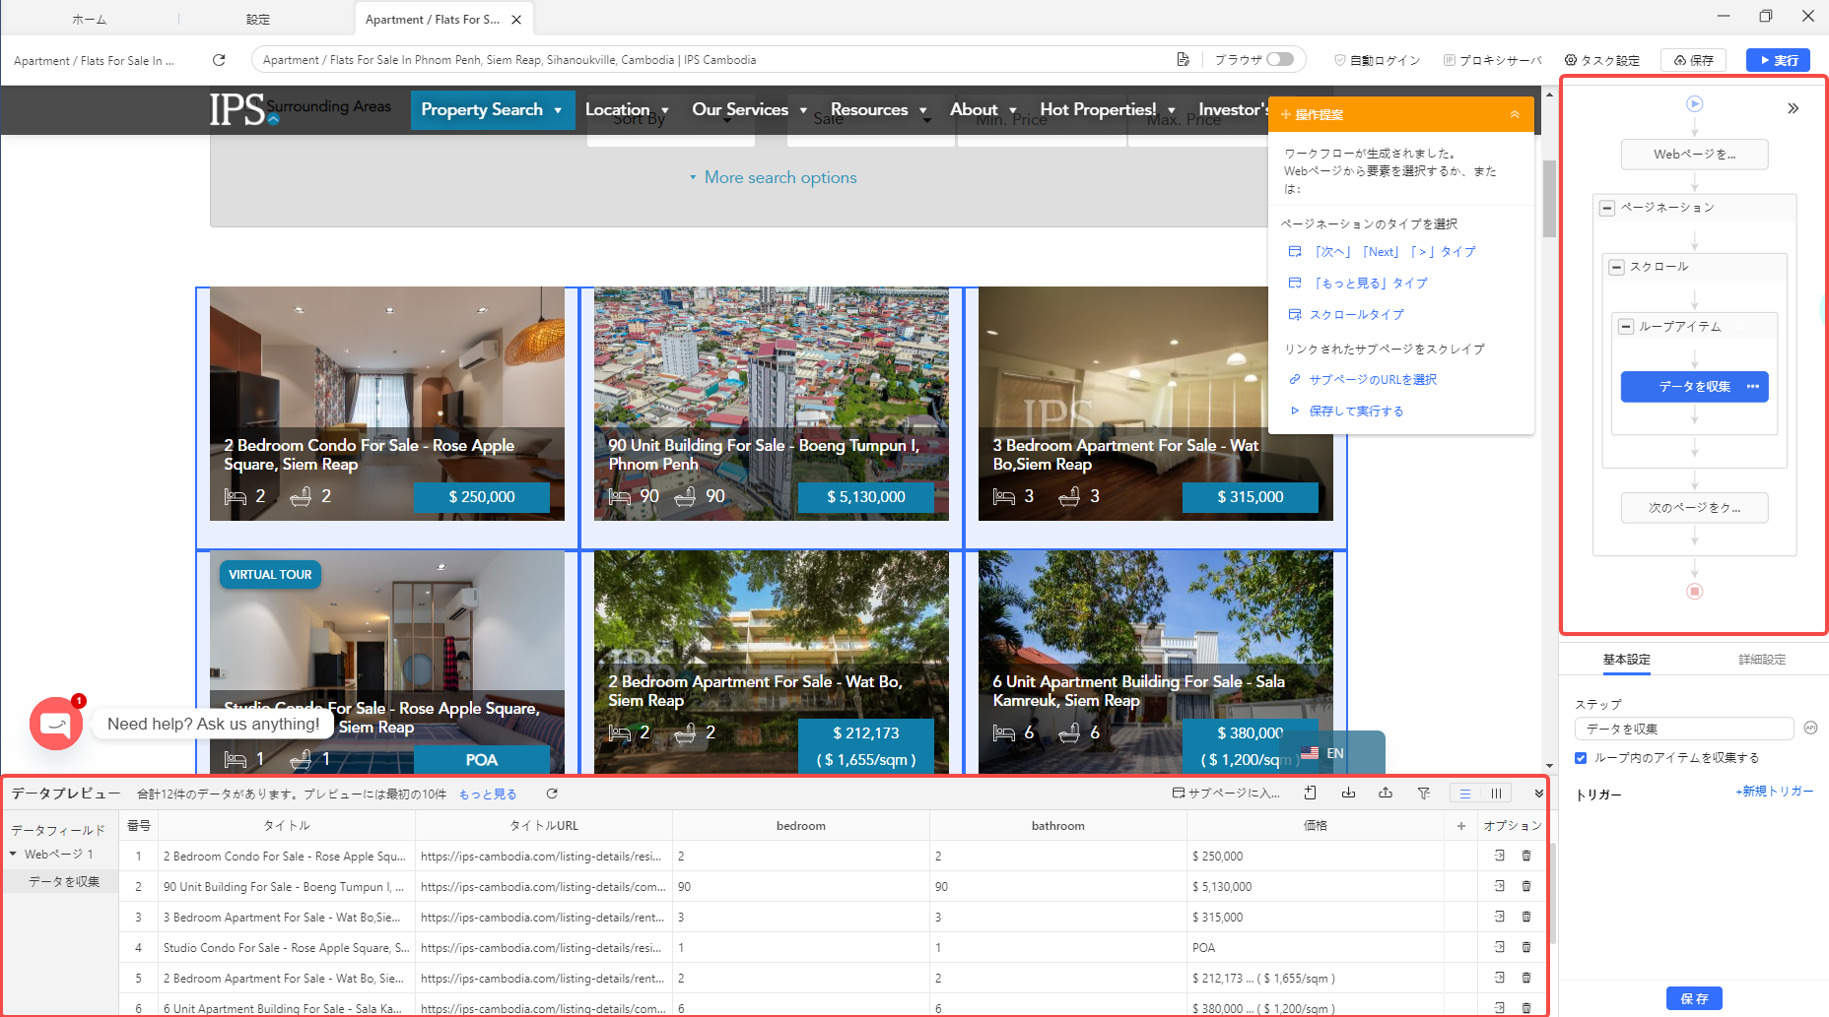
Task: Open the three-dot menu on データを収集 step
Action: (1753, 387)
